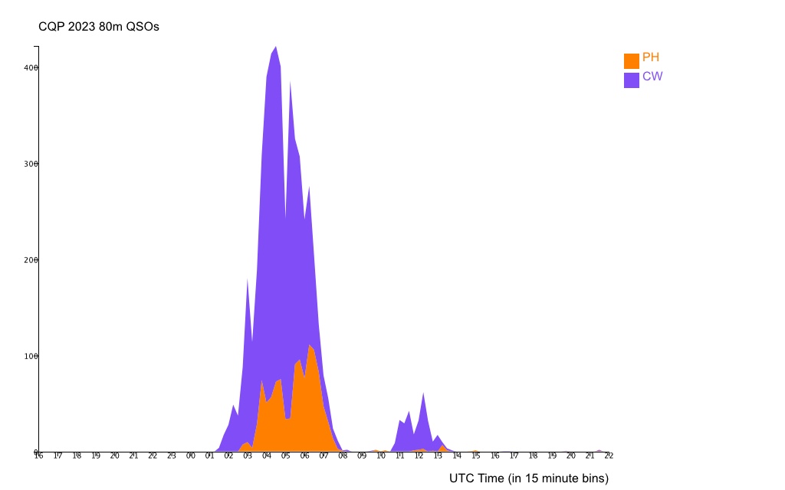
Task: Click the 02 hour x-axis tick
Action: 228,456
